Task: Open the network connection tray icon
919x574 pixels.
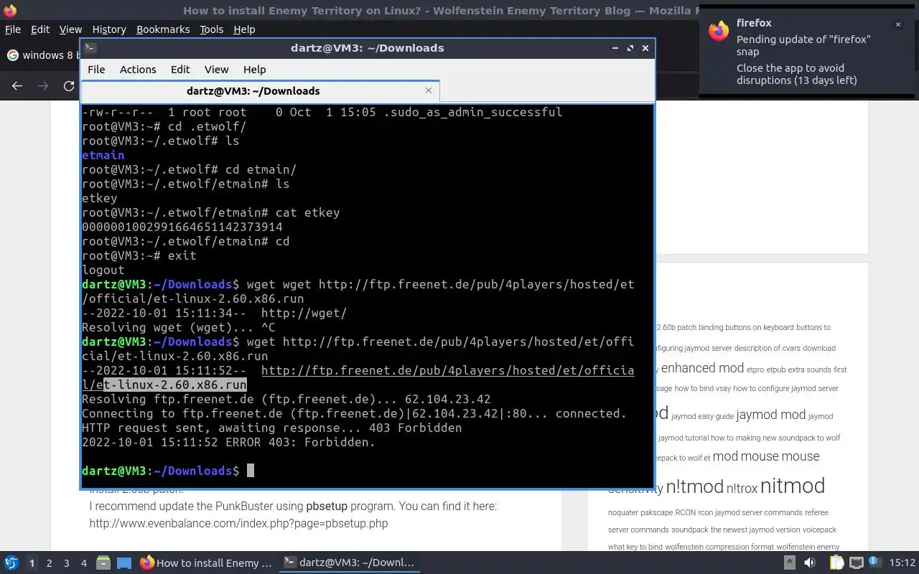Action: pyautogui.click(x=856, y=563)
